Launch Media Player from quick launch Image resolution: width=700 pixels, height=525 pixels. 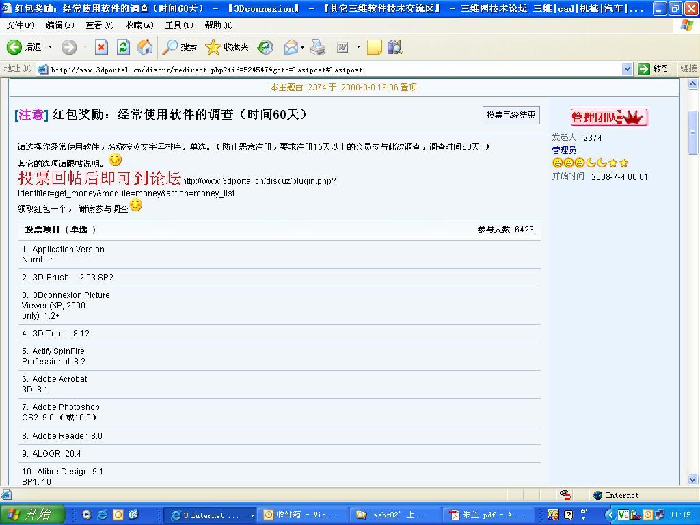87,515
